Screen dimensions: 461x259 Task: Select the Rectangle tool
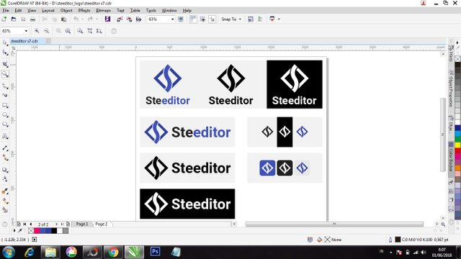pos(5,105)
